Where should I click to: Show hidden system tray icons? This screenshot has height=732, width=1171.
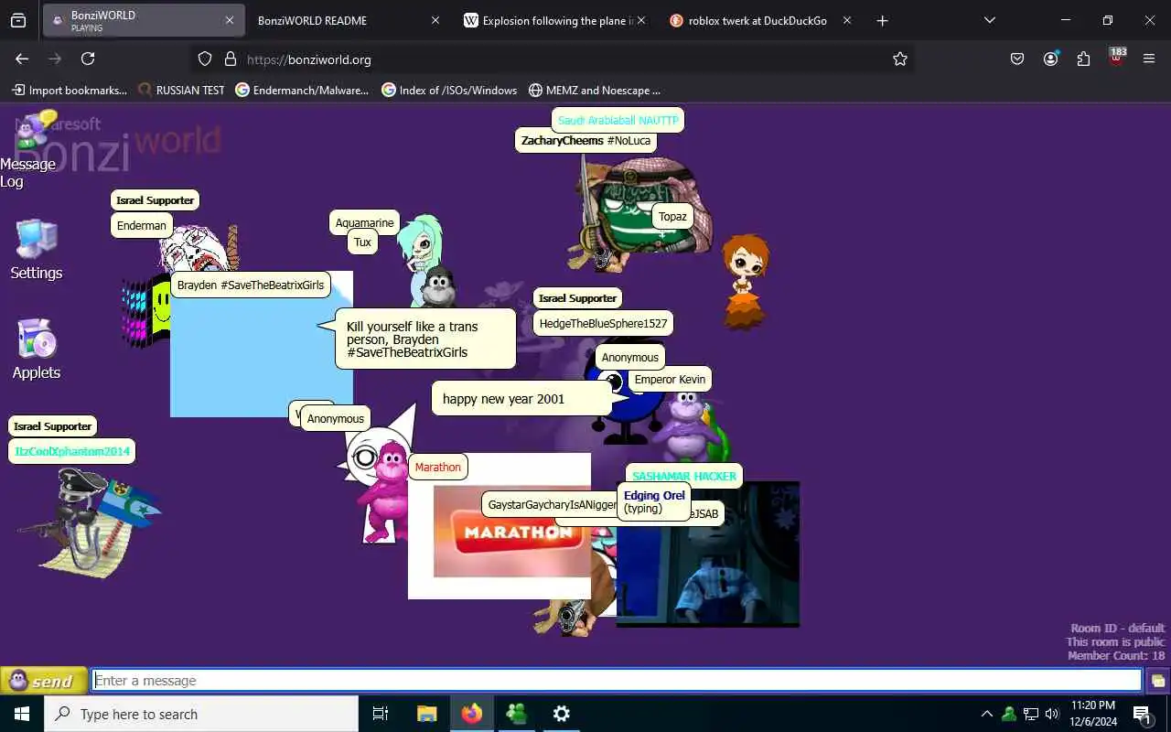[986, 714]
